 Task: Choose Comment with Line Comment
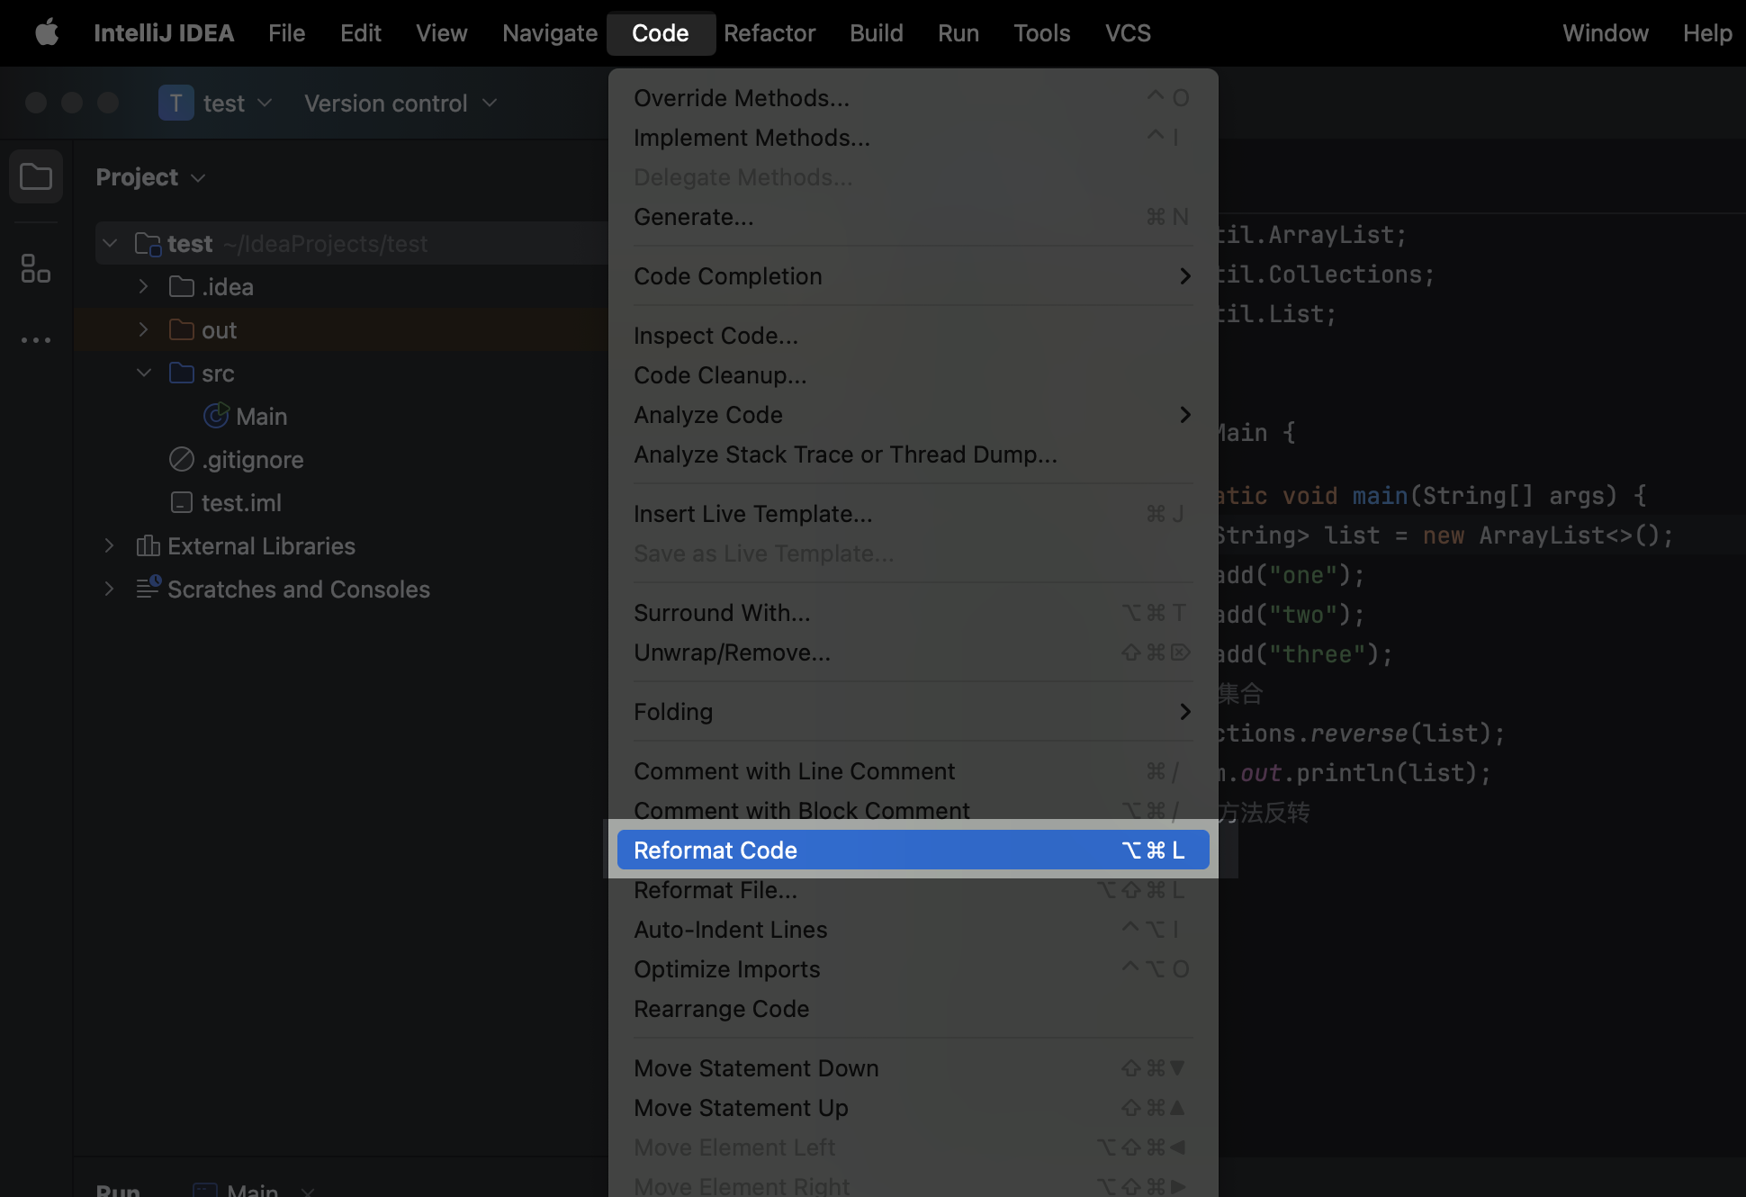coord(913,771)
